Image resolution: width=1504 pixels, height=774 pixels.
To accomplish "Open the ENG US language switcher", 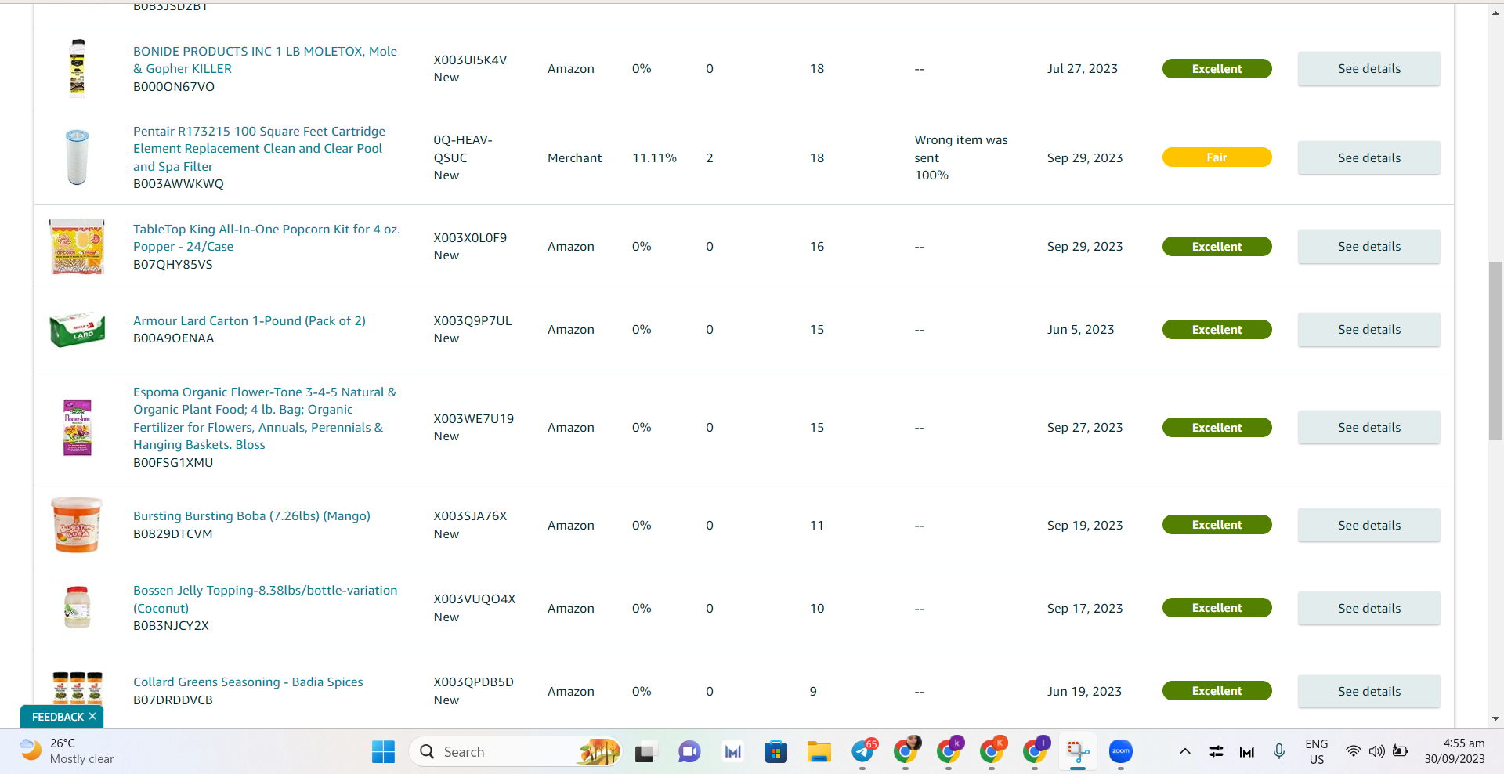I will pyautogui.click(x=1317, y=752).
